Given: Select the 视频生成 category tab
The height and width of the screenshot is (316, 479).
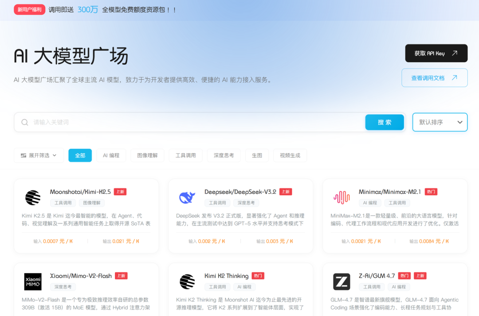Looking at the screenshot, I should (290, 155).
